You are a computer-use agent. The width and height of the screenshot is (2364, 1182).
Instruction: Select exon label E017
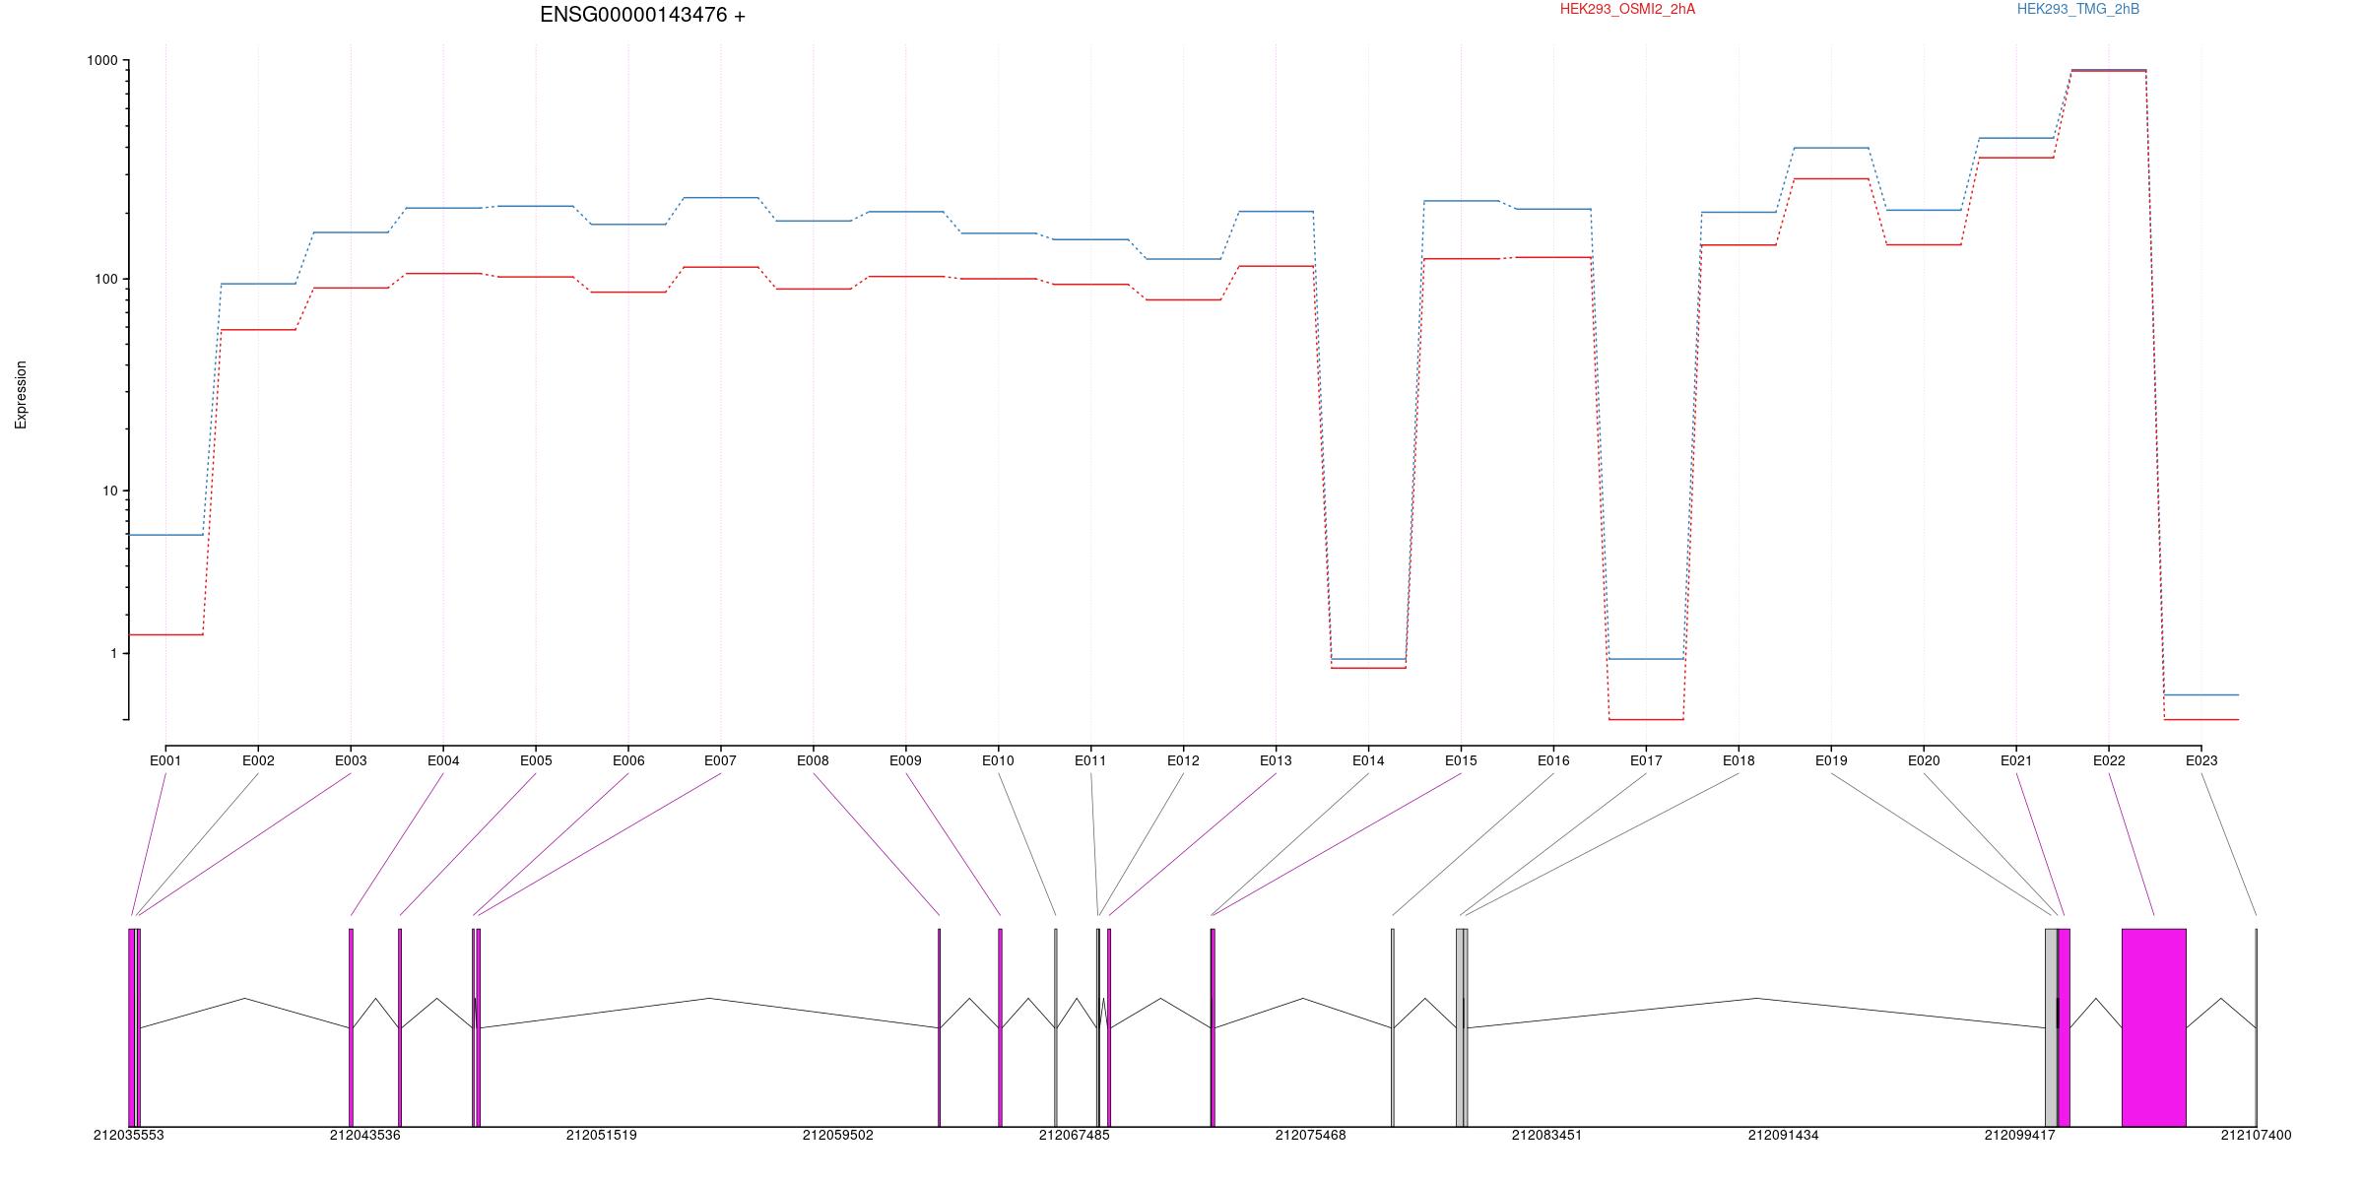pos(1646,760)
